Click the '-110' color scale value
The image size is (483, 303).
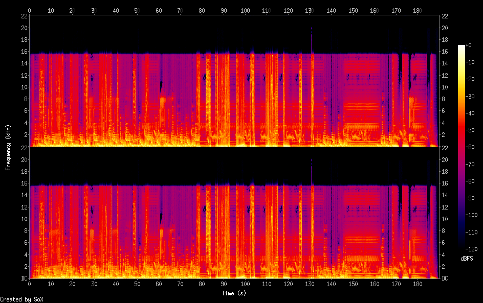coord(471,232)
